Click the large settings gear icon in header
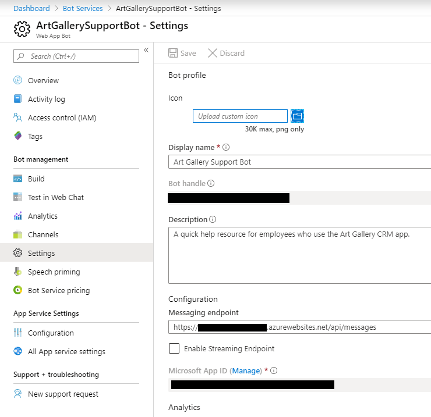The width and height of the screenshot is (431, 417). coord(22,29)
